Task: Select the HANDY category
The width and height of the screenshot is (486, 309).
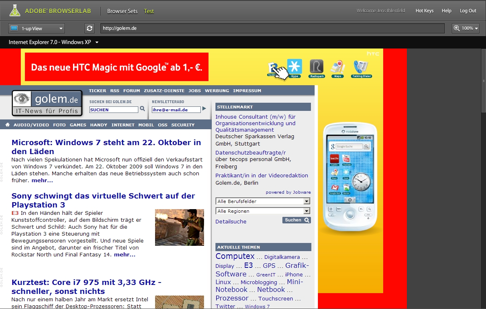Action: pyautogui.click(x=99, y=125)
